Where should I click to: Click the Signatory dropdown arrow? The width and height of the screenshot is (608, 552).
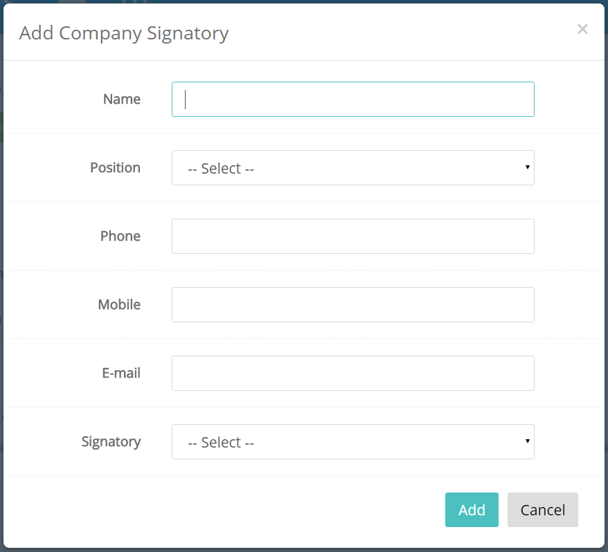[528, 441]
